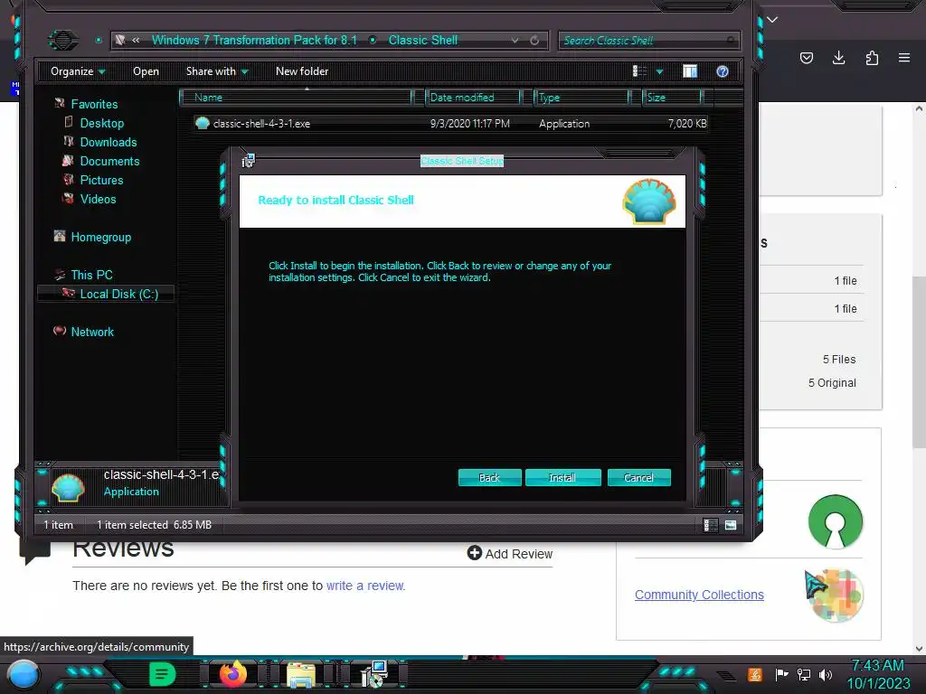Select This PC in navigation pane
Viewport: 926px width, 694px height.
point(91,275)
